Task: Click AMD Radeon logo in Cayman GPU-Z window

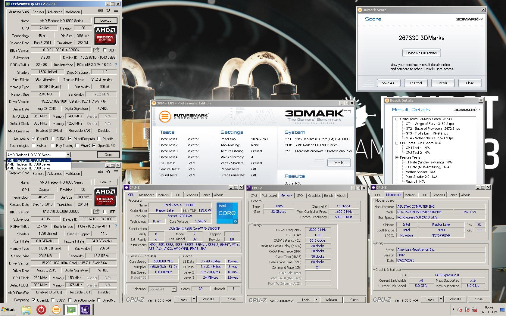Action: click(x=105, y=197)
